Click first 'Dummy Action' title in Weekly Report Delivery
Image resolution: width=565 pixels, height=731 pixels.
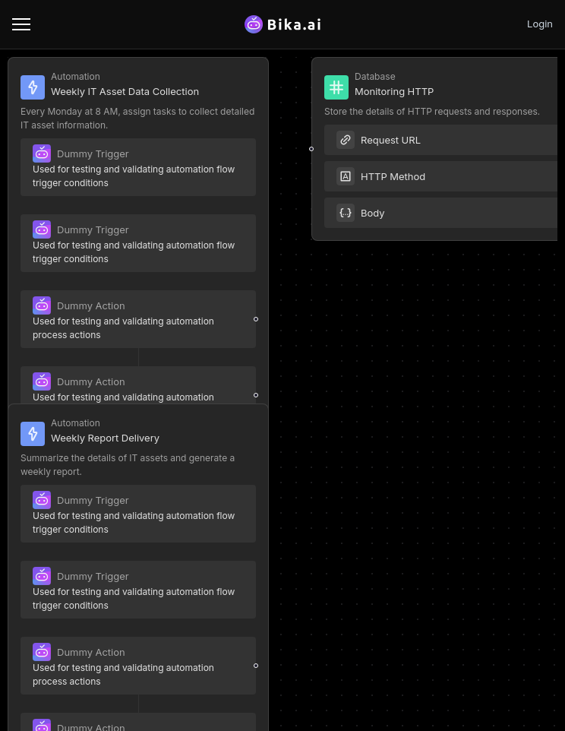click(x=91, y=652)
